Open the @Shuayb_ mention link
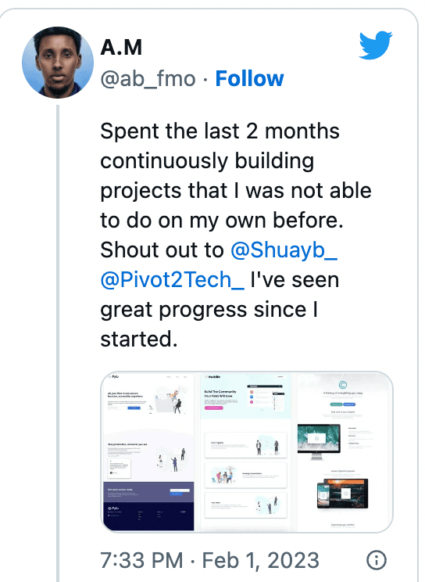Viewport: 425px width, 582px height. pos(284,250)
